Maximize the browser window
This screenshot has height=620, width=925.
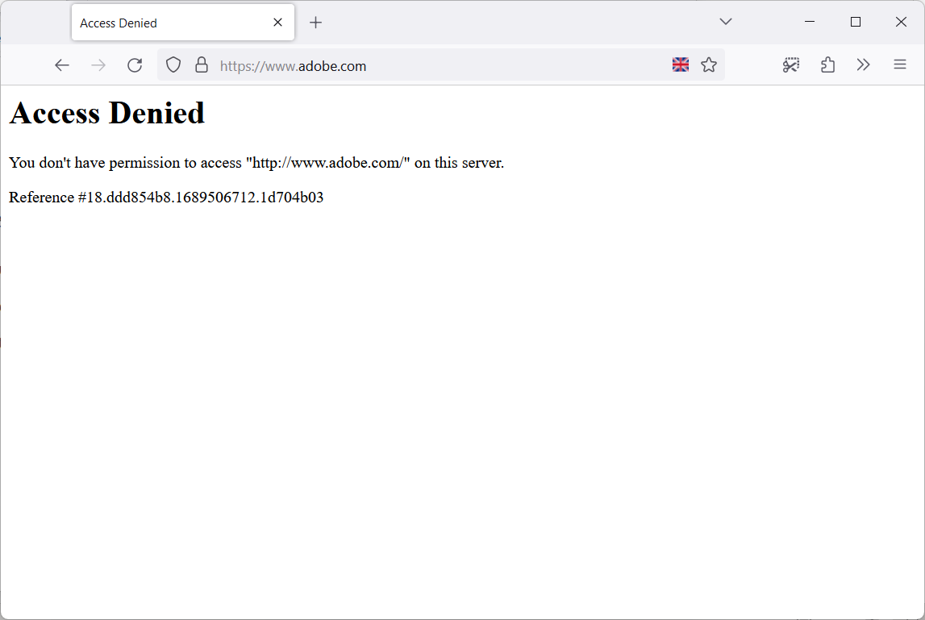coord(856,22)
